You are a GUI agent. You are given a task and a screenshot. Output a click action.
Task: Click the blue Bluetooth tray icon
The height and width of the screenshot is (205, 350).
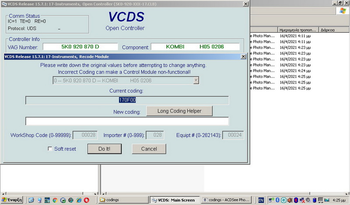pos(277,200)
